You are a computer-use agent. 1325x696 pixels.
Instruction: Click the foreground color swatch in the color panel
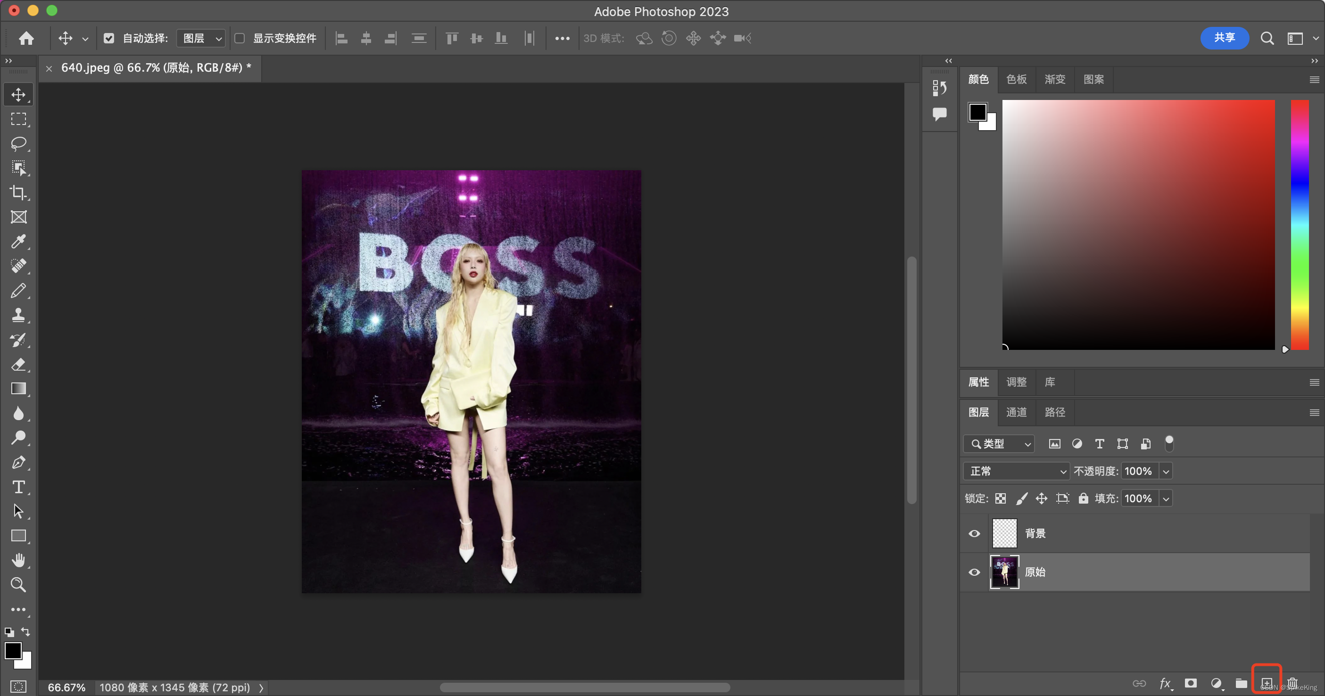(x=977, y=112)
